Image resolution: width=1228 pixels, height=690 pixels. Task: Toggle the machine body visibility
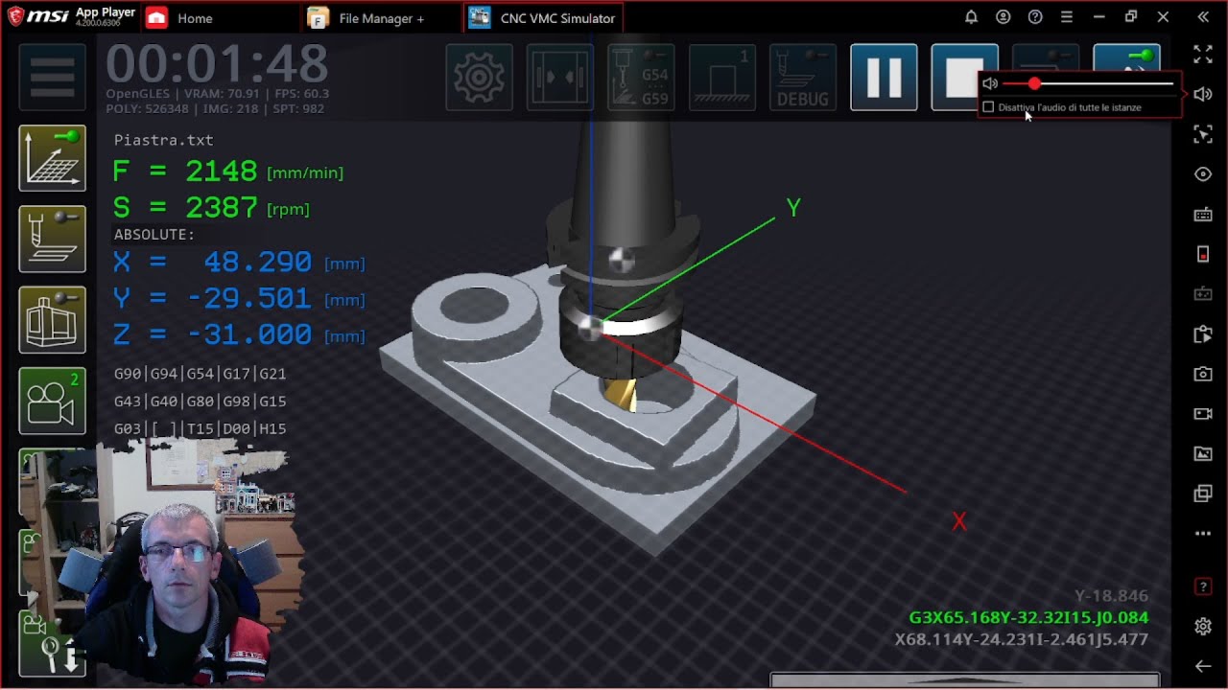(52, 320)
